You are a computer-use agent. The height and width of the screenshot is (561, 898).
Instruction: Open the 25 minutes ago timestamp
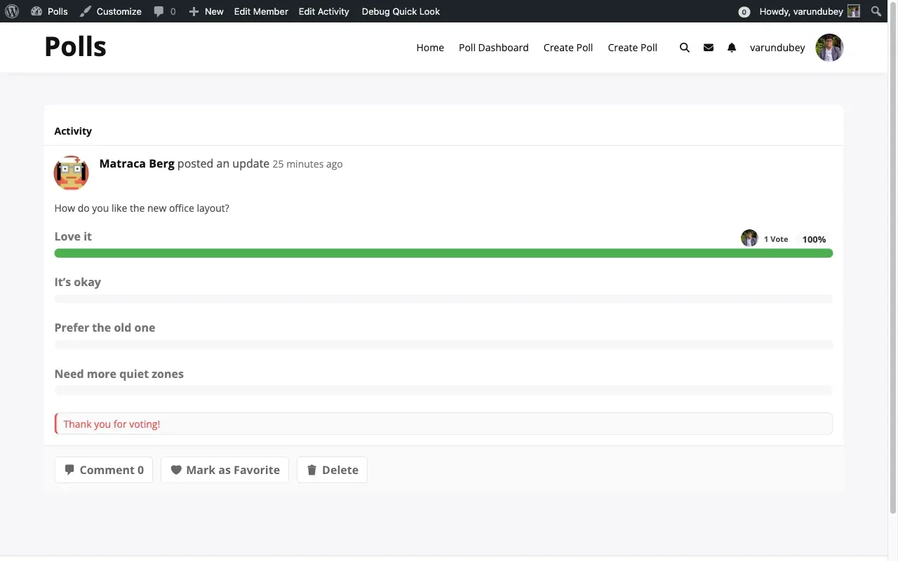click(307, 164)
